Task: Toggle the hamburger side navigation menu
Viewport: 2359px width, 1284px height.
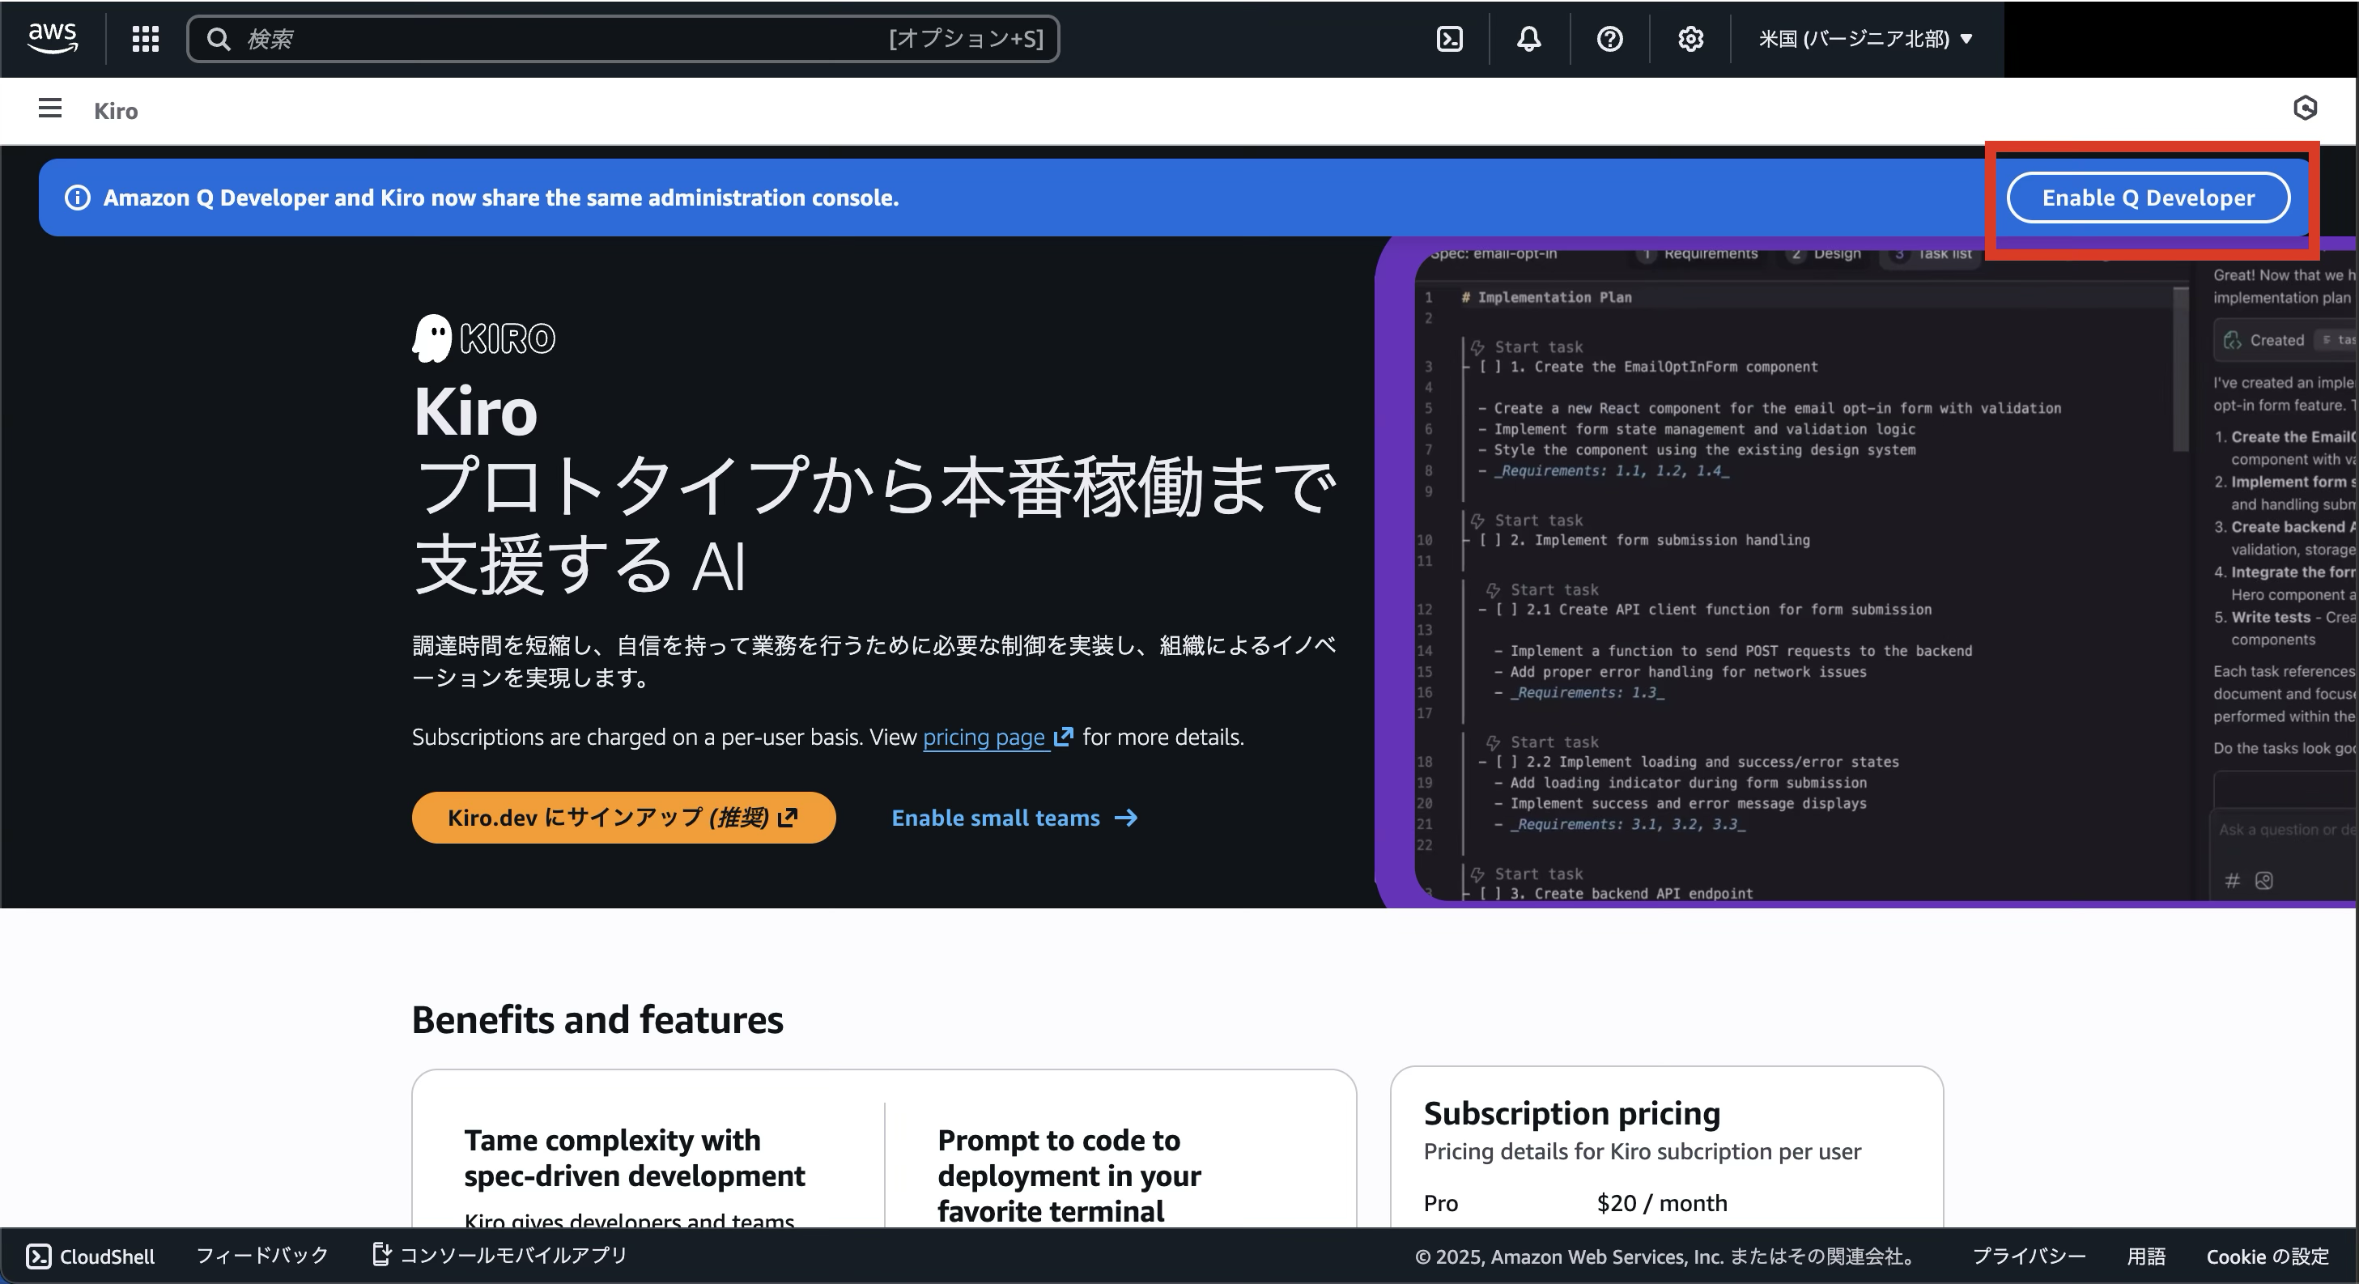Action: point(50,109)
